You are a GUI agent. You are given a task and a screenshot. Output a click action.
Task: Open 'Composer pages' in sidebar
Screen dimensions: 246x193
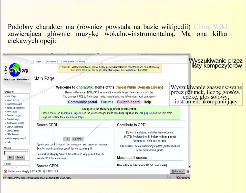(14, 104)
